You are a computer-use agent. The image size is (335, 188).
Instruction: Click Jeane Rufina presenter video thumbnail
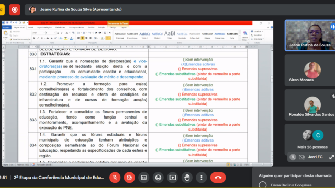point(310,36)
